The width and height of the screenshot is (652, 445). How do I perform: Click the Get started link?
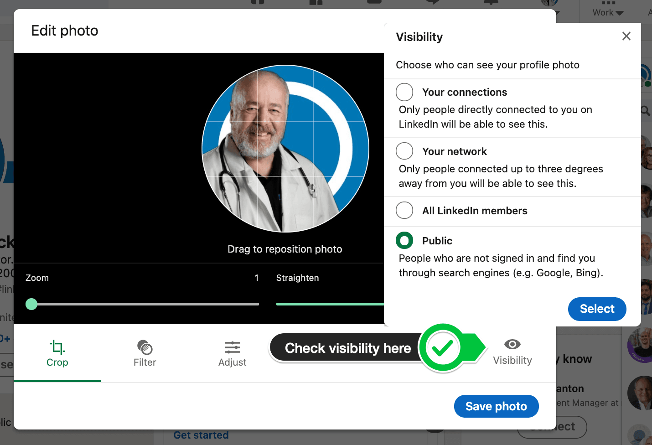[x=201, y=435]
